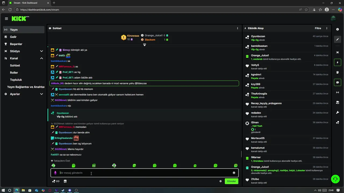Click the purple microphone icon in message box
The height and width of the screenshot is (193, 344).
[x=55, y=173]
